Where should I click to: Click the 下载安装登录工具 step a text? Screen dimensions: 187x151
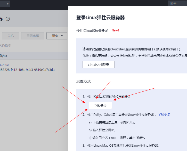[112, 122]
